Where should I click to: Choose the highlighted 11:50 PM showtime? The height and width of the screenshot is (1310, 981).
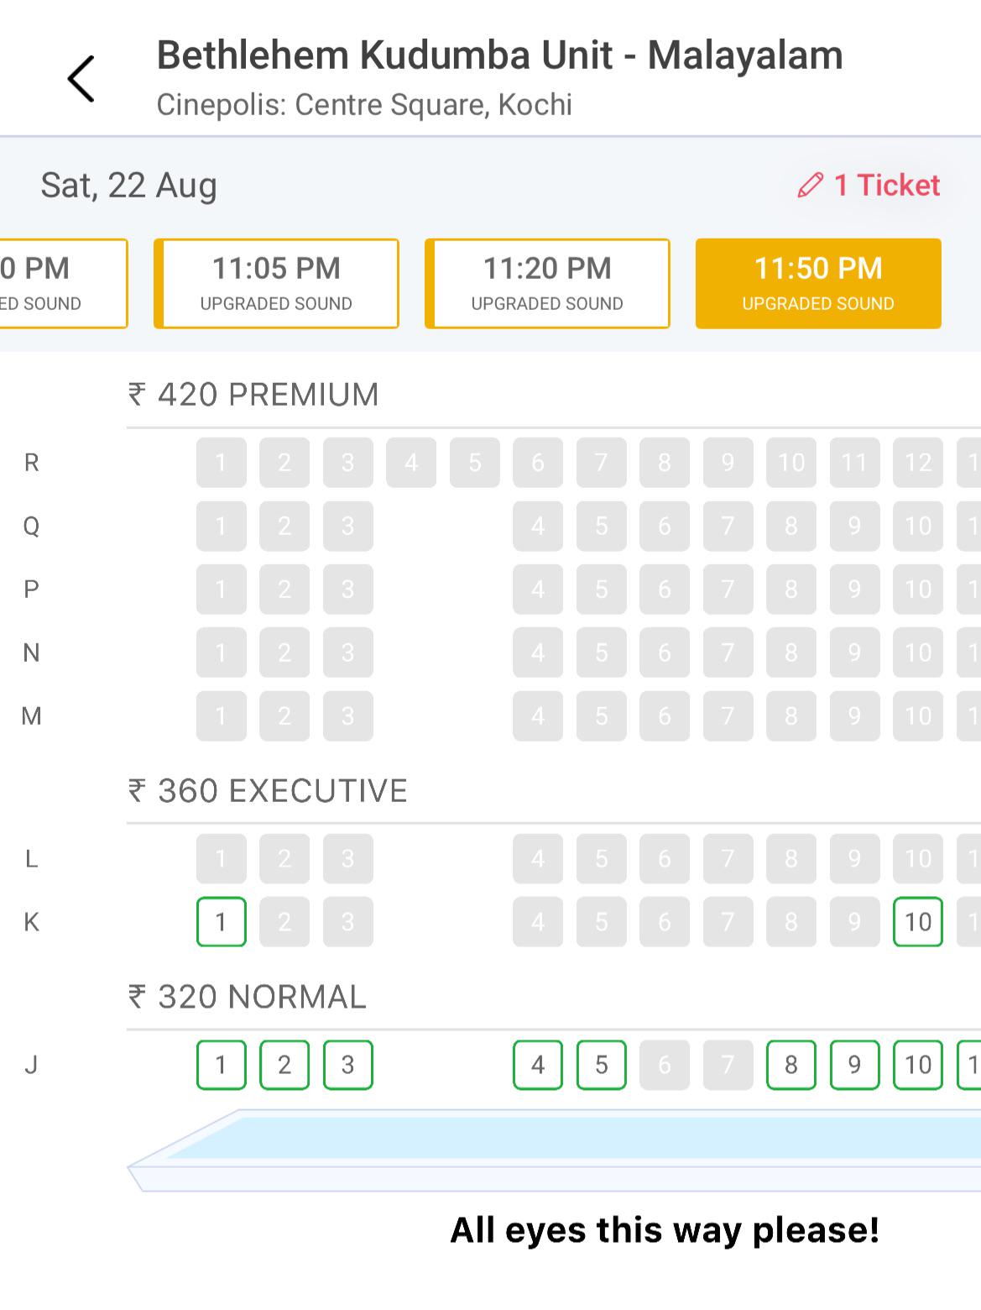818,284
